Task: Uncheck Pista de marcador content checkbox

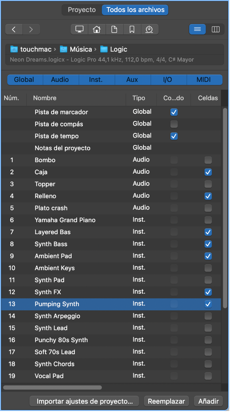Action: coord(174,112)
